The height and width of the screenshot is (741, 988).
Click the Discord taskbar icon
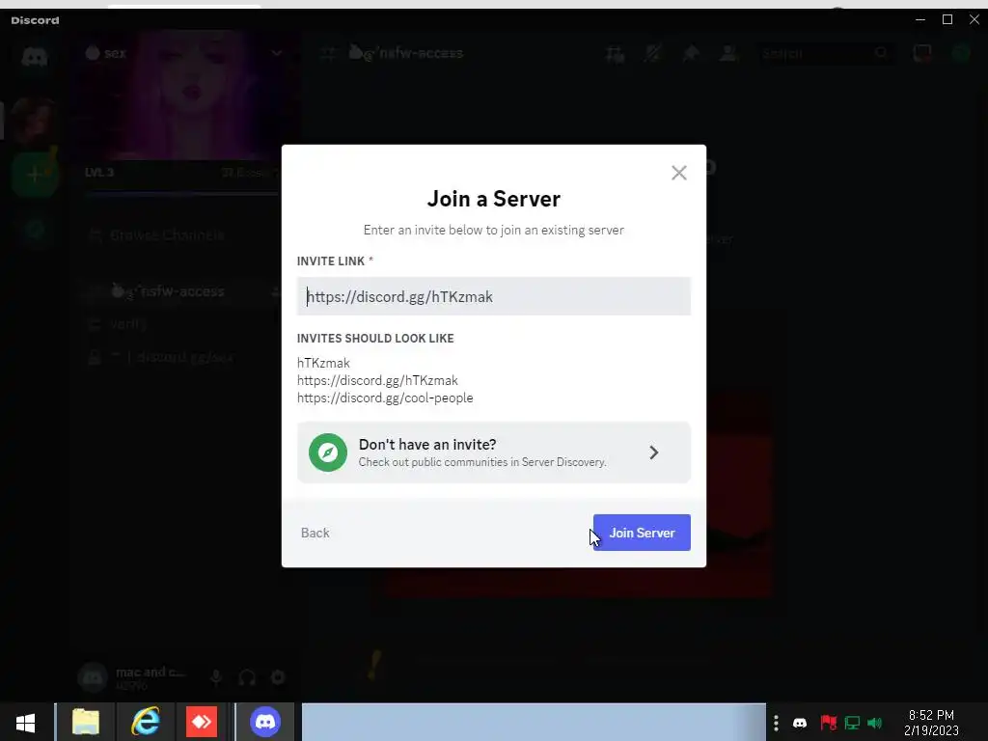click(265, 722)
